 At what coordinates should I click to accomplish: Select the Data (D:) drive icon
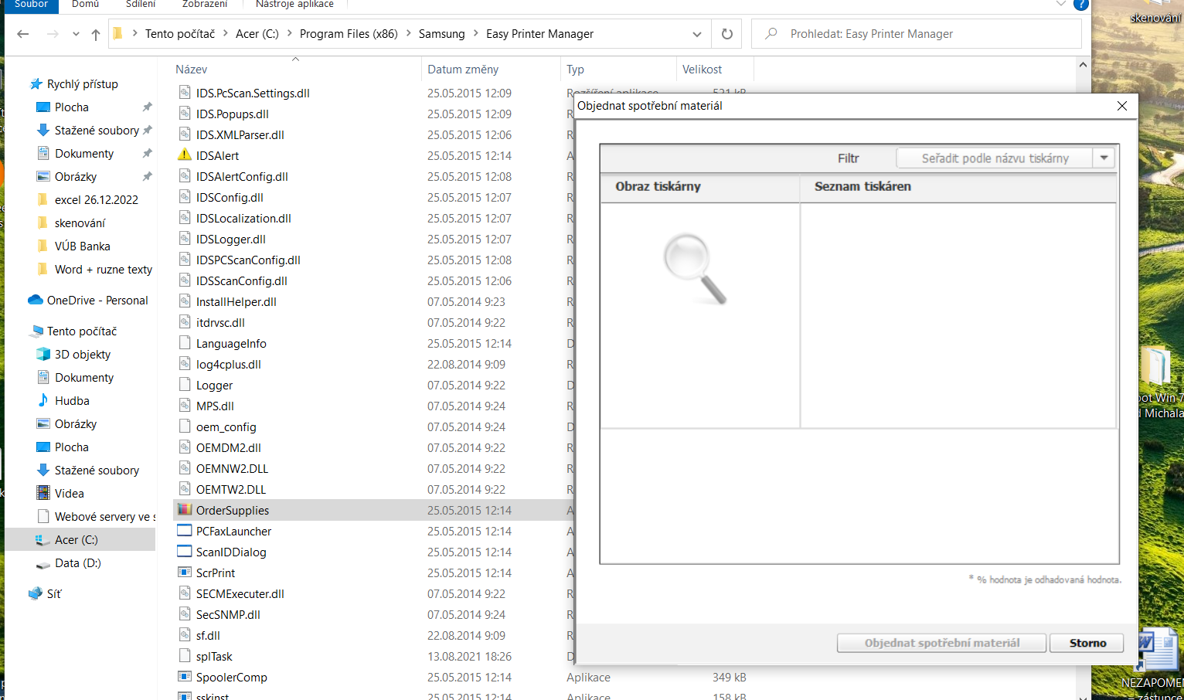tap(43, 563)
